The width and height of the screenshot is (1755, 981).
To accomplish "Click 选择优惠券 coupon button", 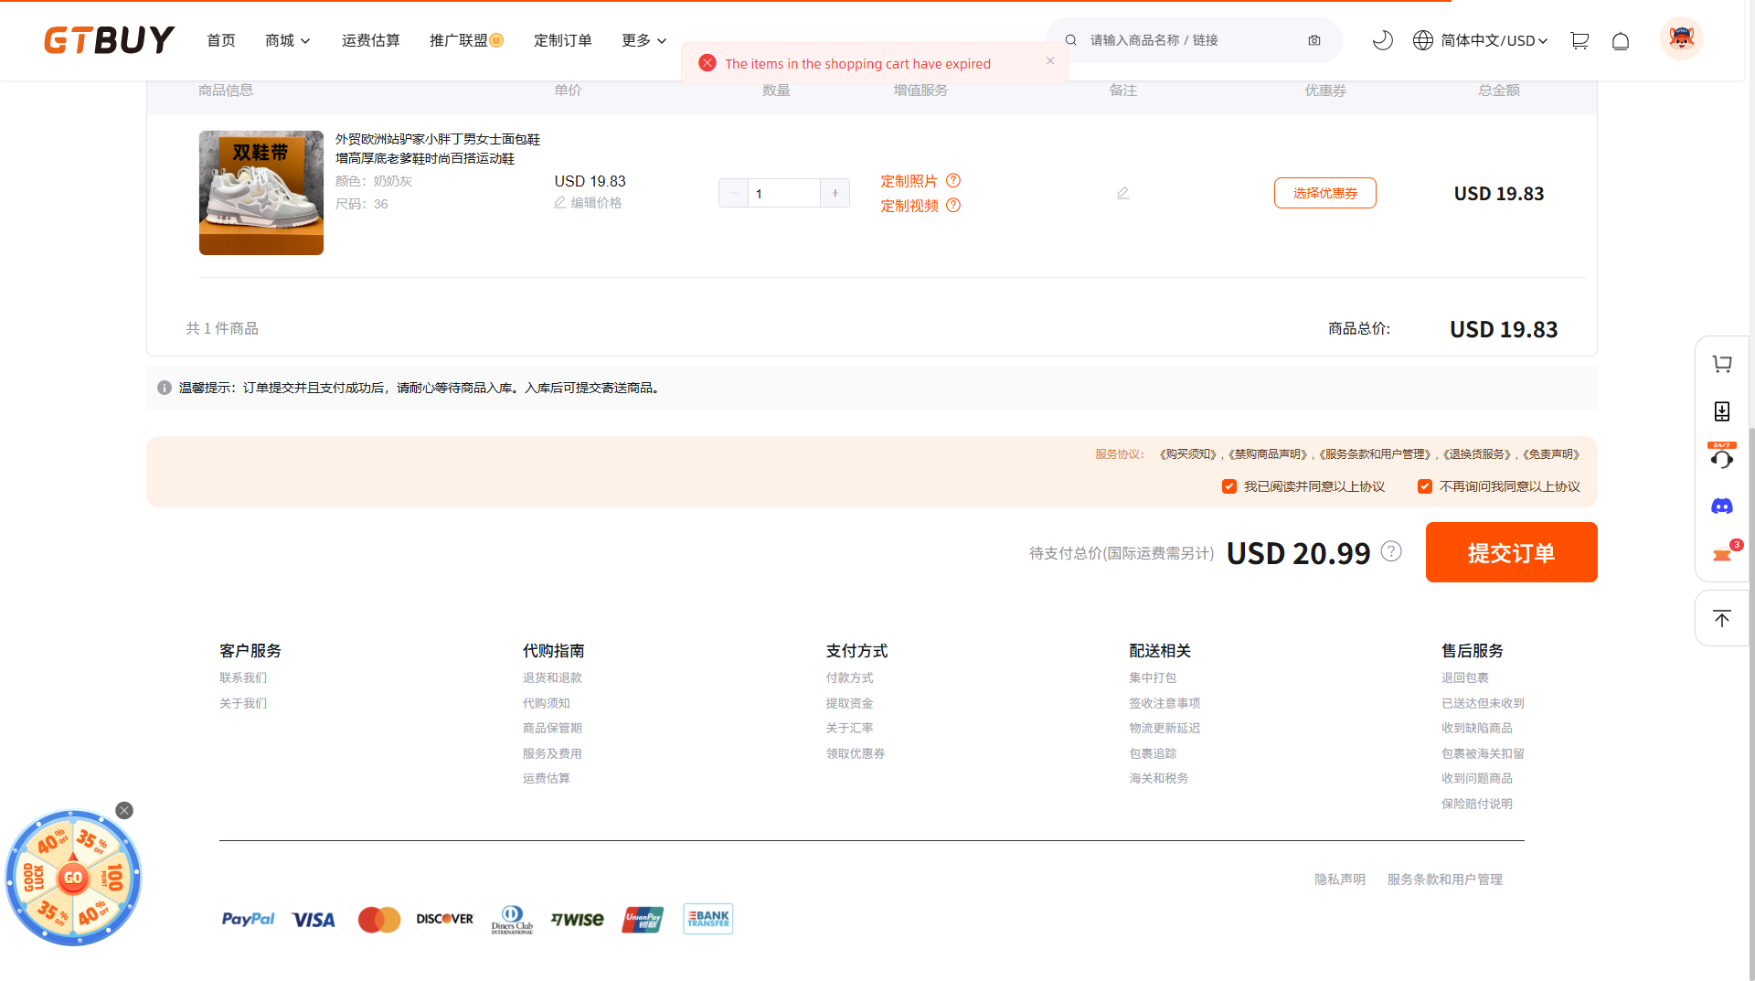I will (x=1325, y=193).
